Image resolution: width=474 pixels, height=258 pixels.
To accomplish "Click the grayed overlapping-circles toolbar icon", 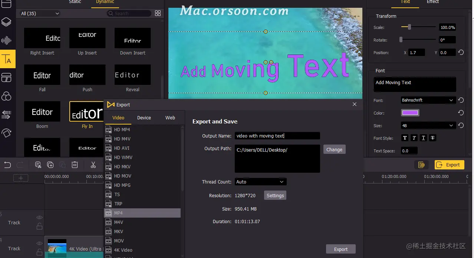I will tap(63, 165).
